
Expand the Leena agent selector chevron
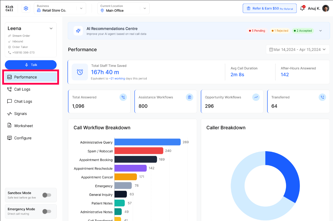[x=51, y=28]
